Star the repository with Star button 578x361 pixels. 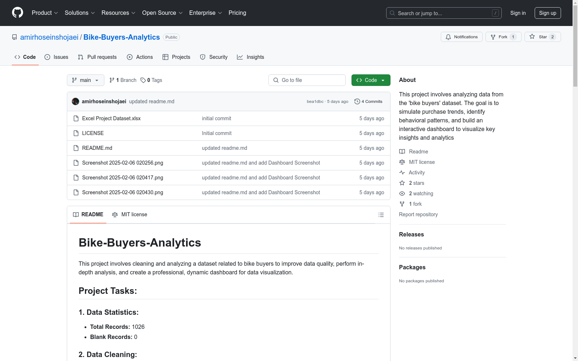coord(543,37)
